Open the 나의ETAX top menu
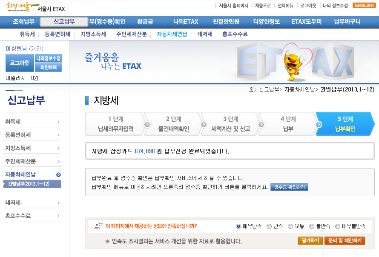Viewport: 379px width, 257px height. (186, 22)
